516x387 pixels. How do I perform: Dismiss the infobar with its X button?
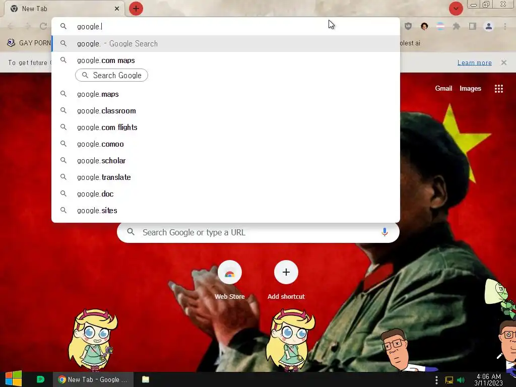504,62
